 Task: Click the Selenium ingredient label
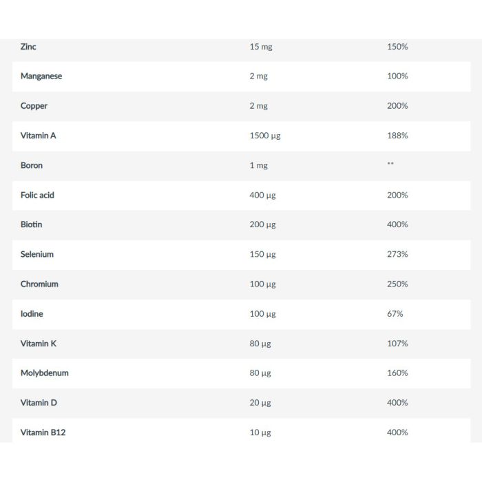tap(37, 254)
